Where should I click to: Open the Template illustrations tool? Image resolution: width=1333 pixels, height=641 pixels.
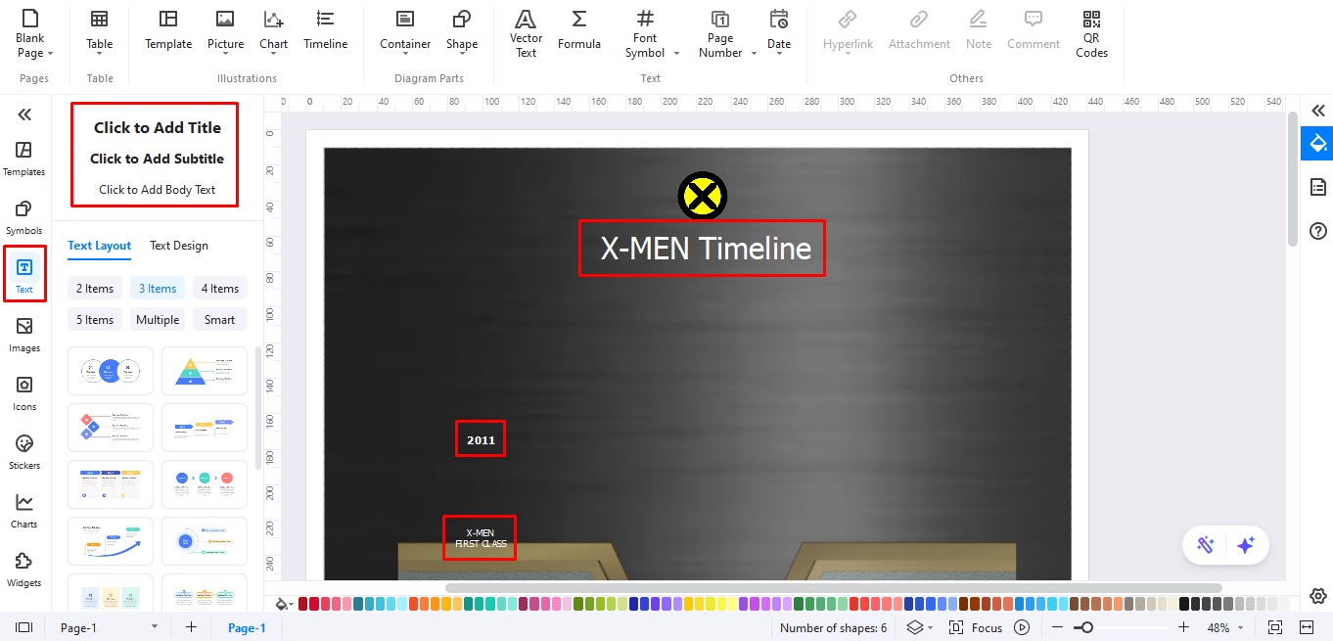tap(168, 31)
